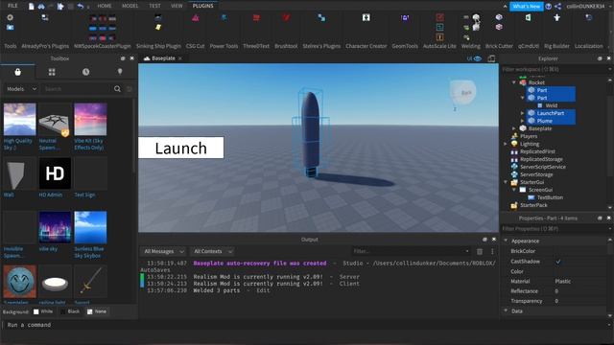The image size is (614, 345).
Task: Click bottom orange AutoScale Lite icon
Action: pos(439,37)
